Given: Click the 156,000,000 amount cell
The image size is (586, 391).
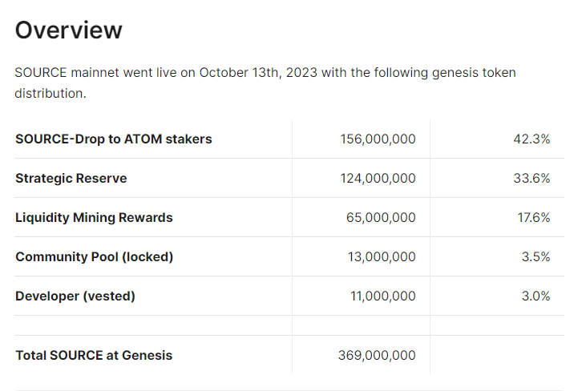Looking at the screenshot, I should 378,139.
